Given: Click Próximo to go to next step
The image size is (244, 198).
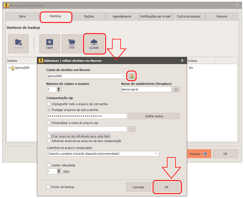Looking at the screenshot, I should coord(199,154).
